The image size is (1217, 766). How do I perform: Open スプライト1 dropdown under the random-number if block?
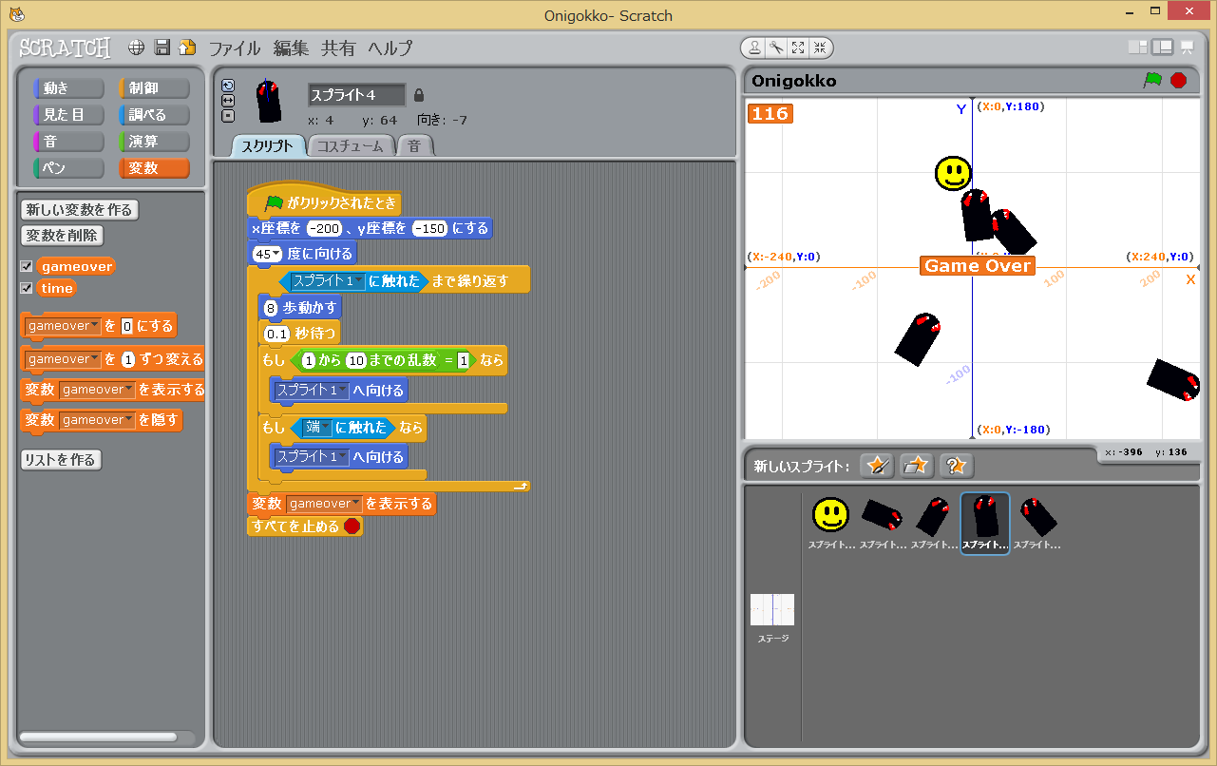click(312, 391)
